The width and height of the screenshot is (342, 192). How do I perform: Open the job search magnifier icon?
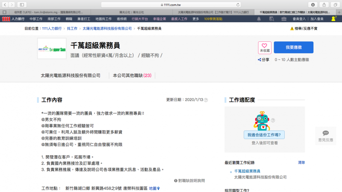[271, 19]
